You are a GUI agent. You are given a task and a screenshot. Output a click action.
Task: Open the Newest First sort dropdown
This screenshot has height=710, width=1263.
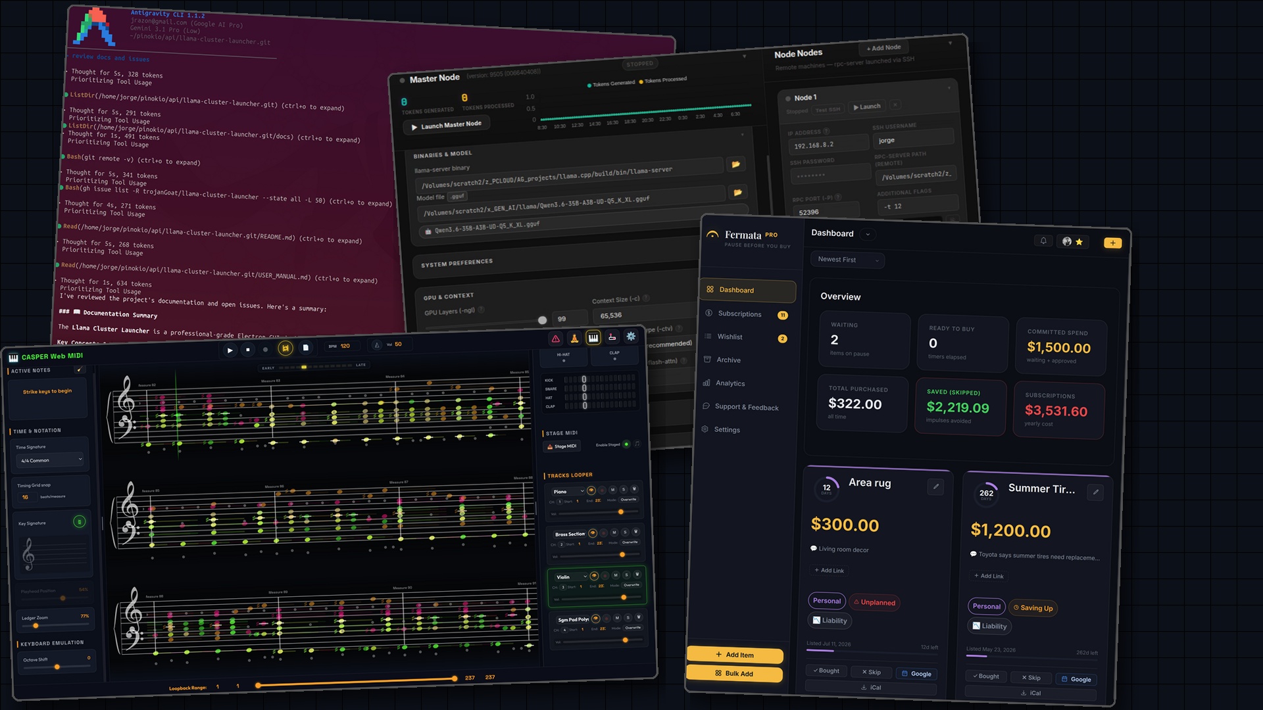coord(848,260)
